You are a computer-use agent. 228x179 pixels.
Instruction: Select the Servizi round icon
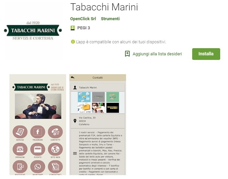[20, 131]
